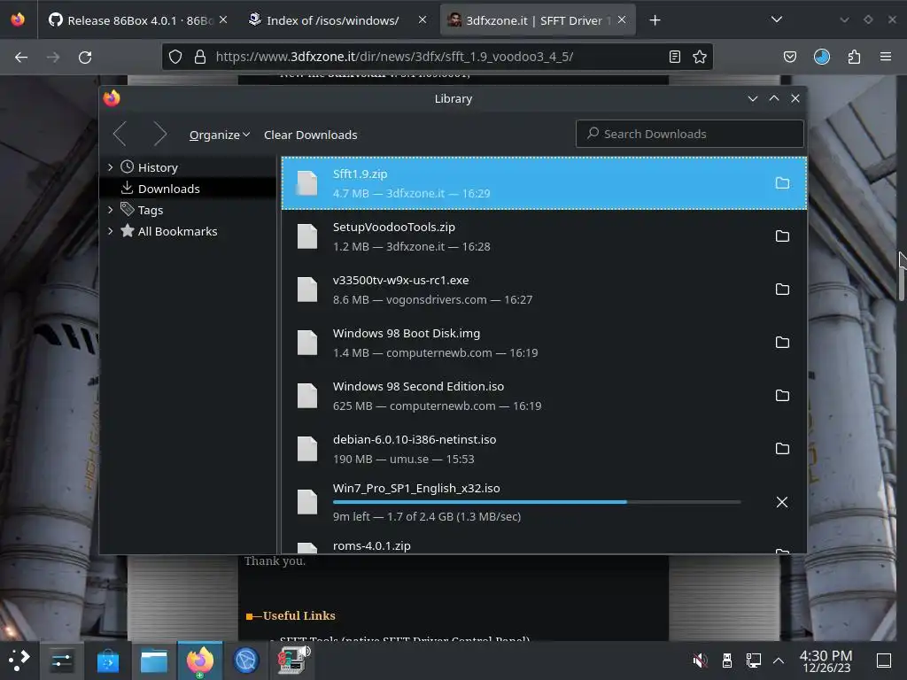
Task: Toggle reader view icon
Action: 674,57
